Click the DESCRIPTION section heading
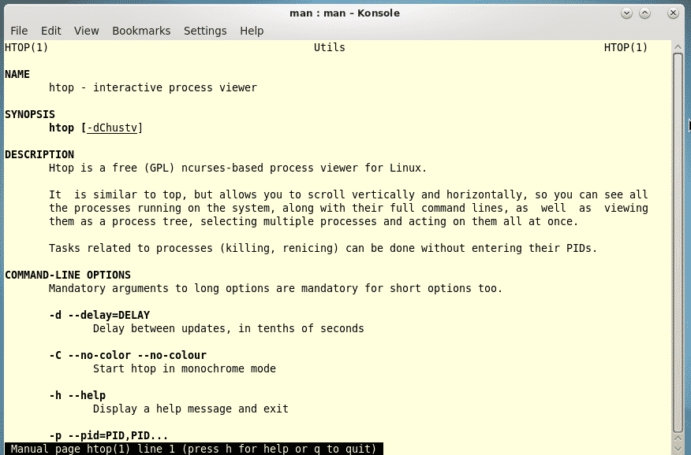 [x=39, y=155]
